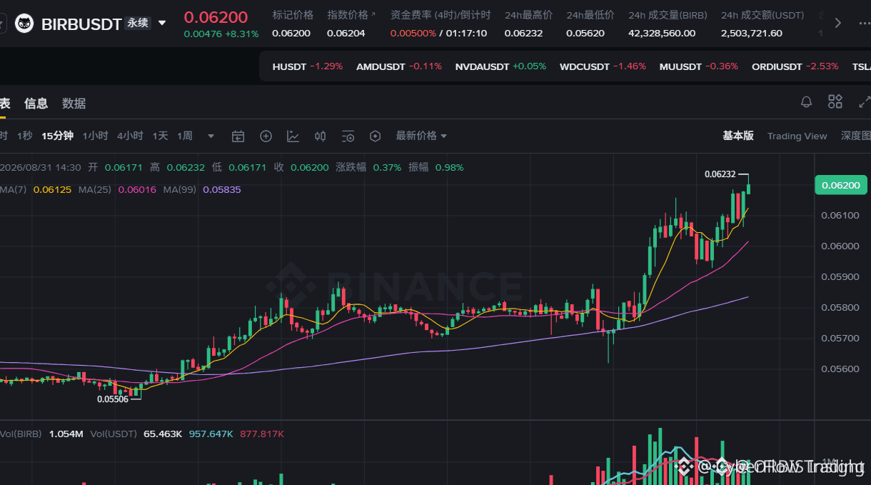This screenshot has height=485, width=871.
Task: Click the 0.06200 current price tag
Action: pyautogui.click(x=840, y=185)
